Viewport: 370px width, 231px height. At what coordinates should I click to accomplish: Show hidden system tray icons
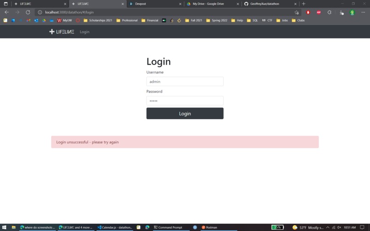coord(328,227)
